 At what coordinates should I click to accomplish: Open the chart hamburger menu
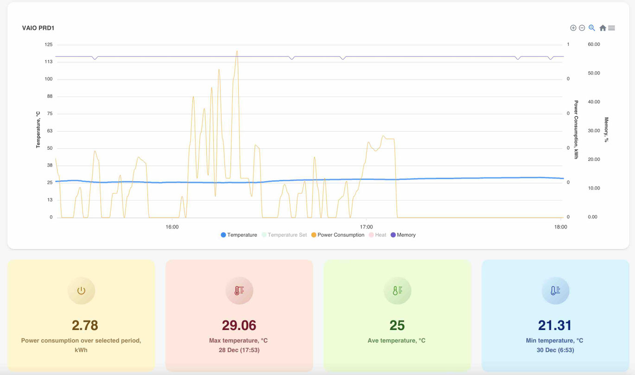[611, 28]
